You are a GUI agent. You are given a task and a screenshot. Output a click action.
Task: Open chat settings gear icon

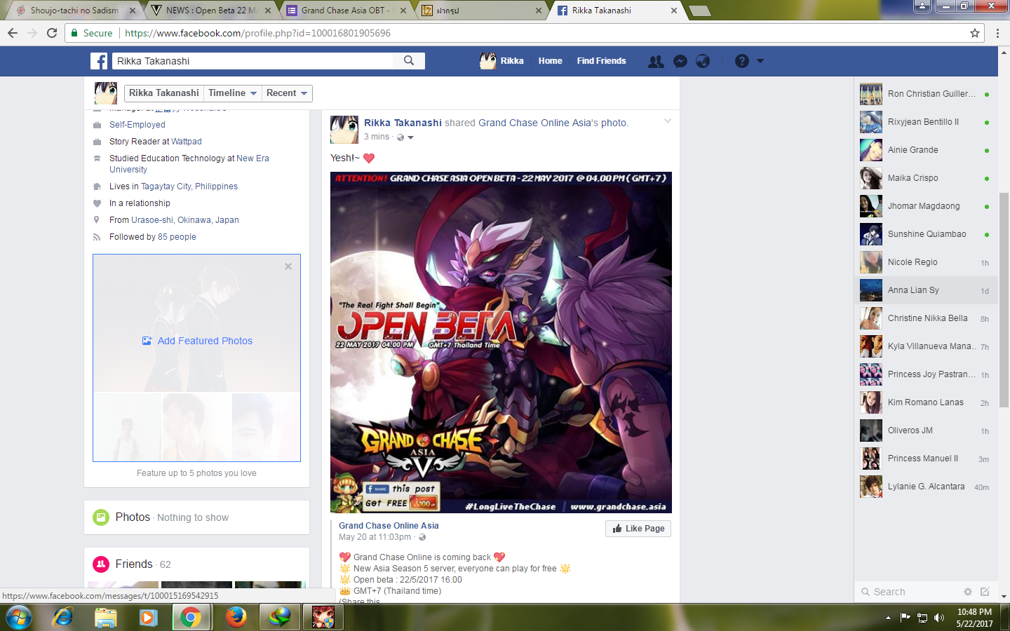[968, 592]
